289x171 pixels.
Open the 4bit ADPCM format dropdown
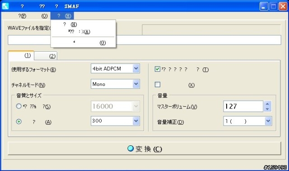click(136, 68)
